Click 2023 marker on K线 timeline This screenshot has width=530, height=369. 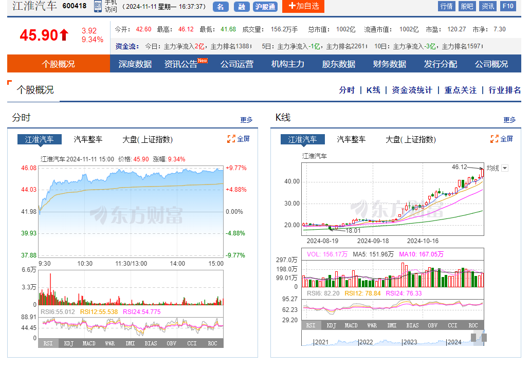410,342
